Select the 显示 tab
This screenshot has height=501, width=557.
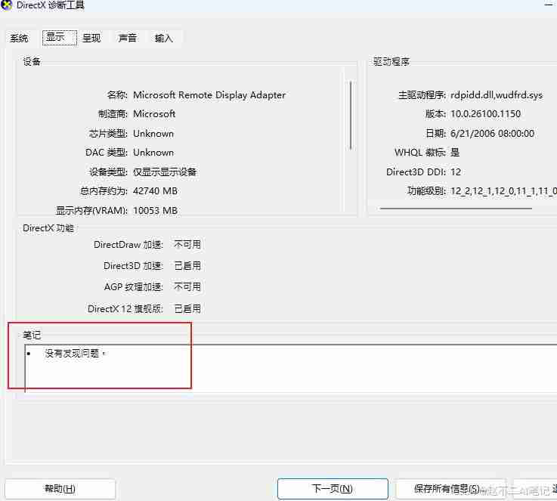coord(59,37)
